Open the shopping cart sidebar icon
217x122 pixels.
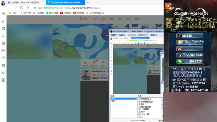[x=3, y=73]
